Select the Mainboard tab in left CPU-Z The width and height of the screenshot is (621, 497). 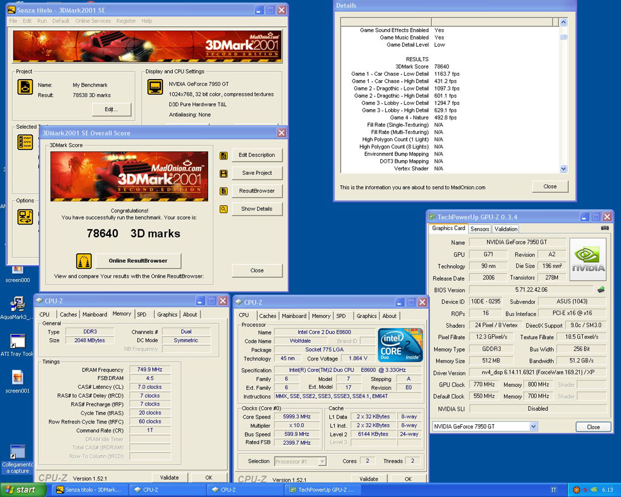pyautogui.click(x=95, y=315)
